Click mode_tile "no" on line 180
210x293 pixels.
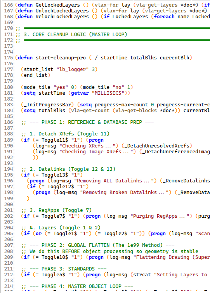coord(106,87)
